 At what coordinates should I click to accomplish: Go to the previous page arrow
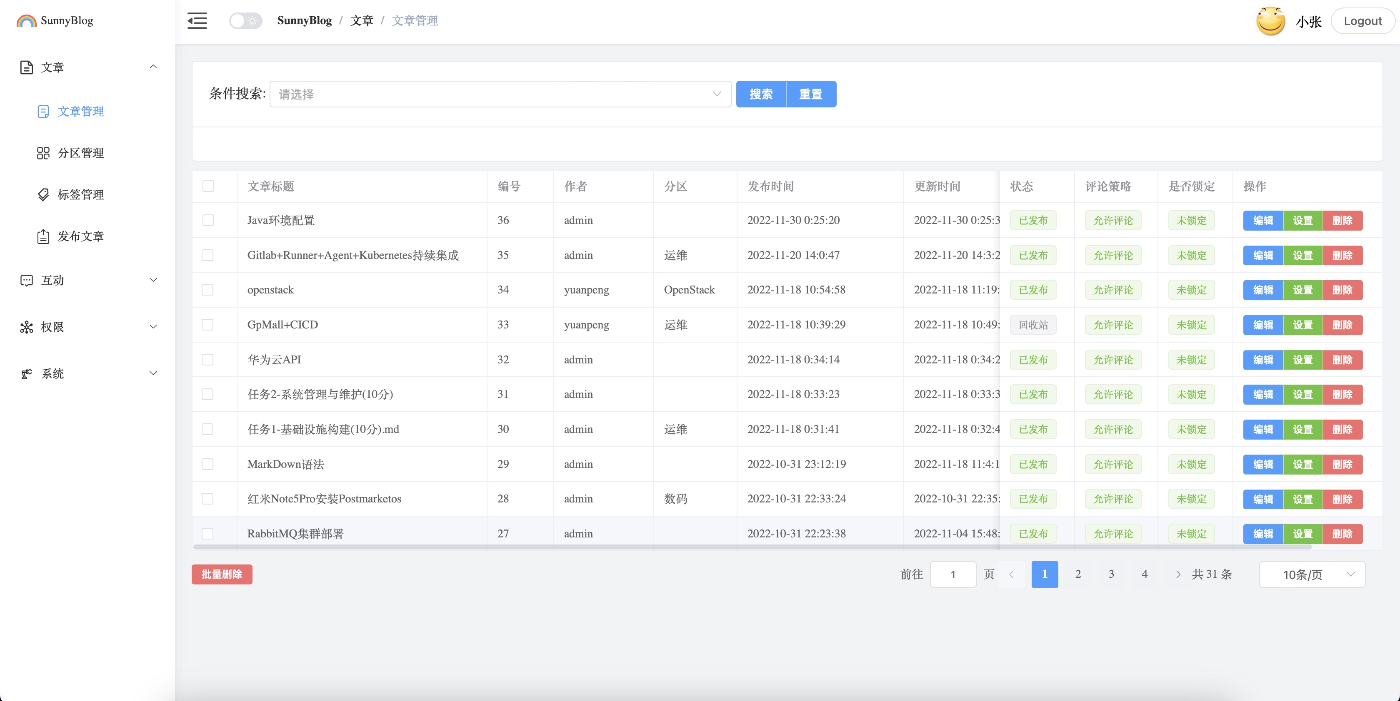pos(1011,574)
